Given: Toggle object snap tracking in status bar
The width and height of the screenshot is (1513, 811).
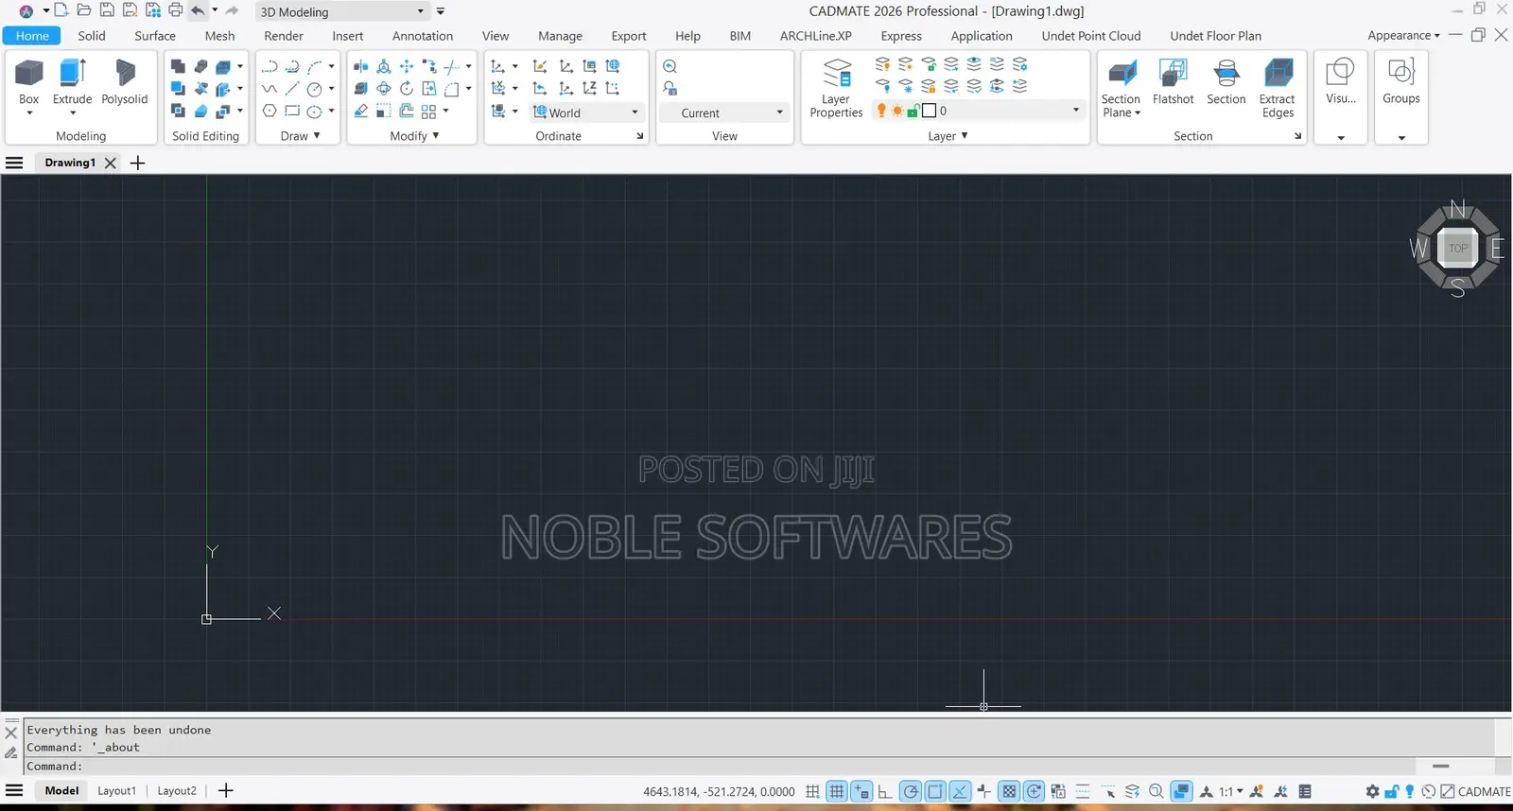Looking at the screenshot, I should pyautogui.click(x=960, y=792).
